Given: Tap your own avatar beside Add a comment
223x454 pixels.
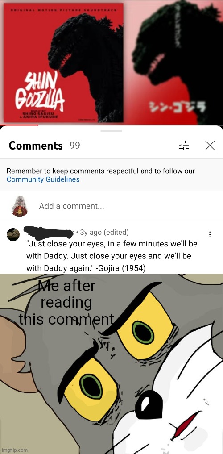Looking at the screenshot, I should point(20,206).
